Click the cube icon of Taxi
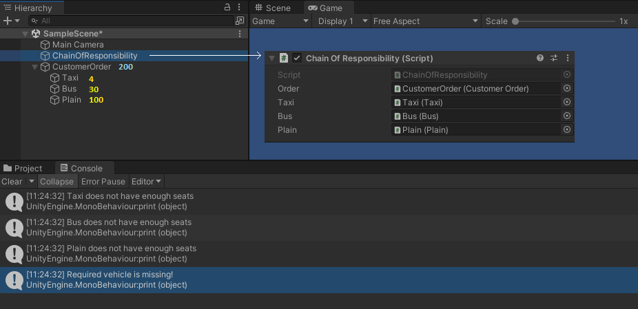The height and width of the screenshot is (309, 638). click(x=55, y=78)
